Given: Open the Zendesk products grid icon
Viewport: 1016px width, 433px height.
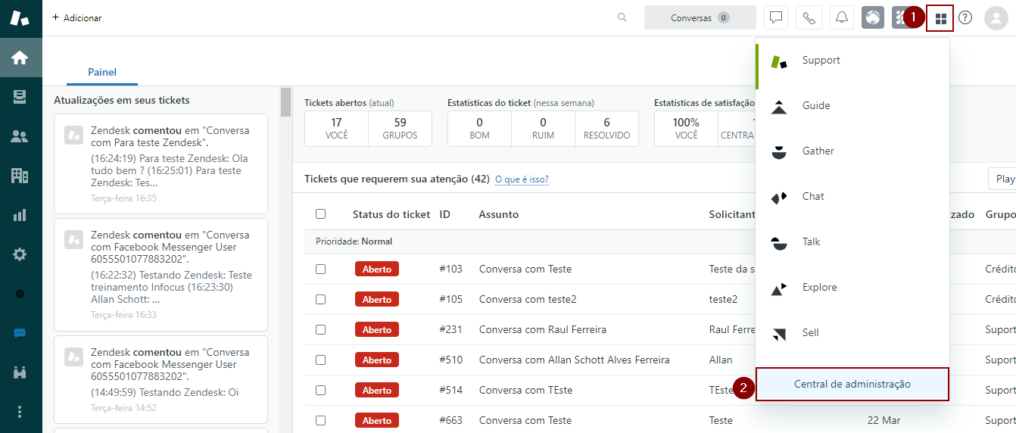Looking at the screenshot, I should [940, 18].
